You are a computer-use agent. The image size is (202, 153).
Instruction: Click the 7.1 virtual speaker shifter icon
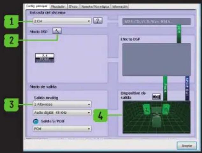(45, 58)
